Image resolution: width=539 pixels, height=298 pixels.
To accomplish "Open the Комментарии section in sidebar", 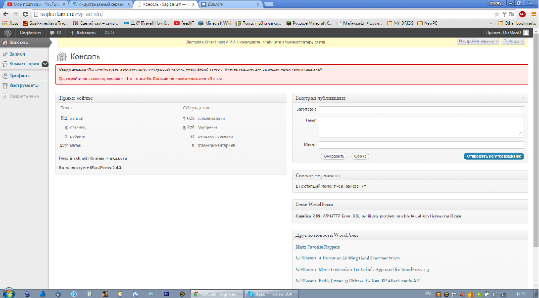I will [x=24, y=64].
